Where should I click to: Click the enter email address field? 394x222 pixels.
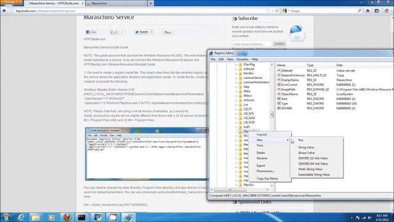coord(252,44)
